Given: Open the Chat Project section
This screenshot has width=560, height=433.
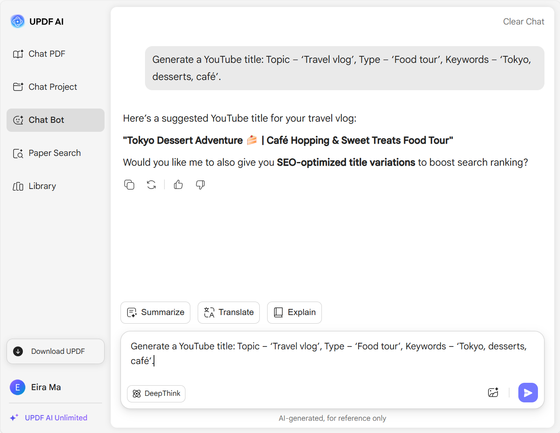Looking at the screenshot, I should pyautogui.click(x=52, y=87).
